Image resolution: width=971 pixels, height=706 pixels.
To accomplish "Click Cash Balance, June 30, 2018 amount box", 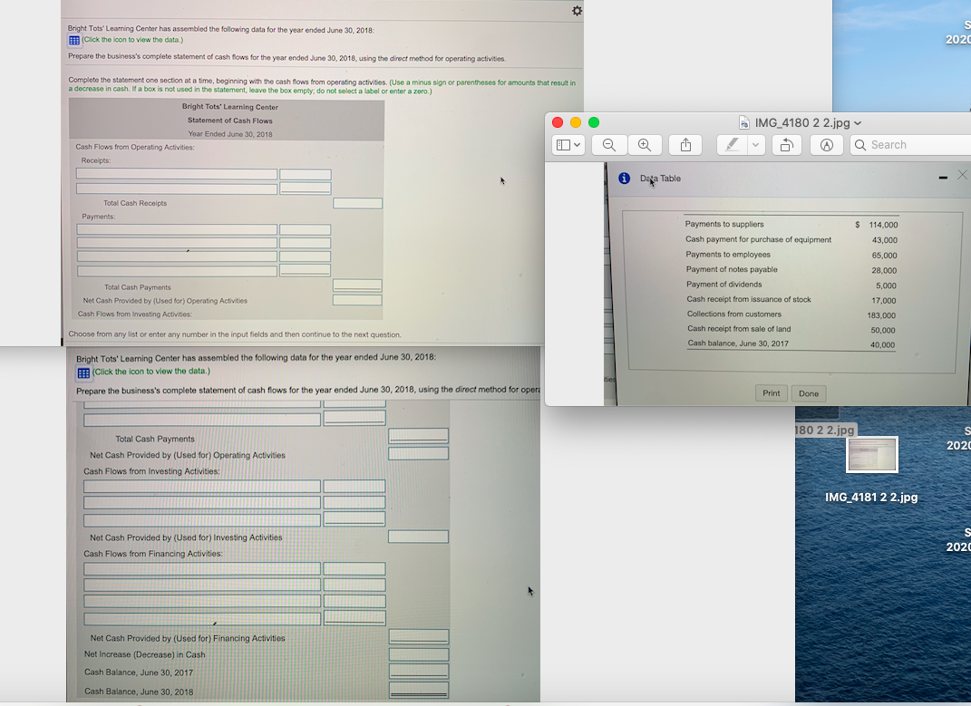I will pyautogui.click(x=418, y=690).
